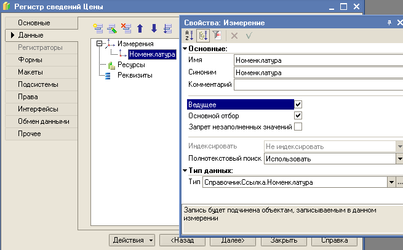Click the confirm checkmark icon in Properties toolbar
Image resolution: width=403 pixels, height=250 pixels.
(249, 36)
